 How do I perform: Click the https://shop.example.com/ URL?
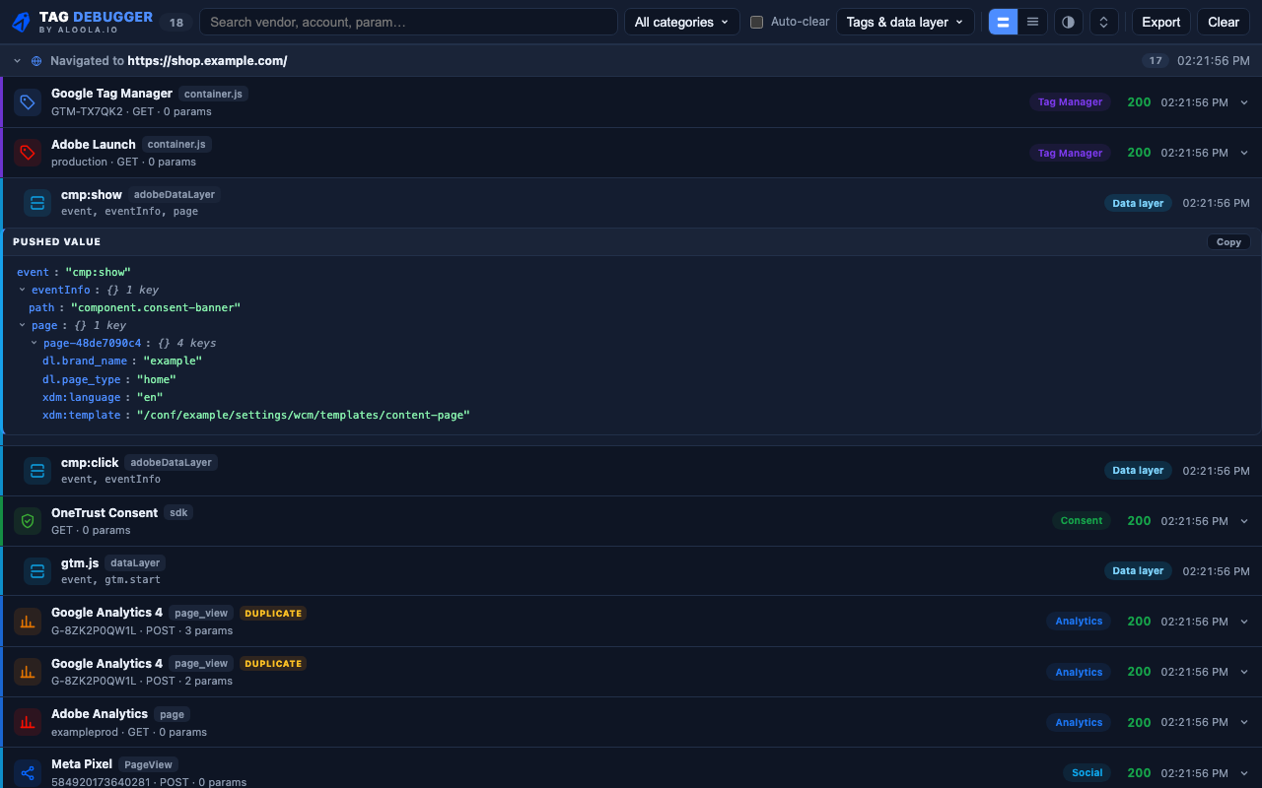(207, 61)
